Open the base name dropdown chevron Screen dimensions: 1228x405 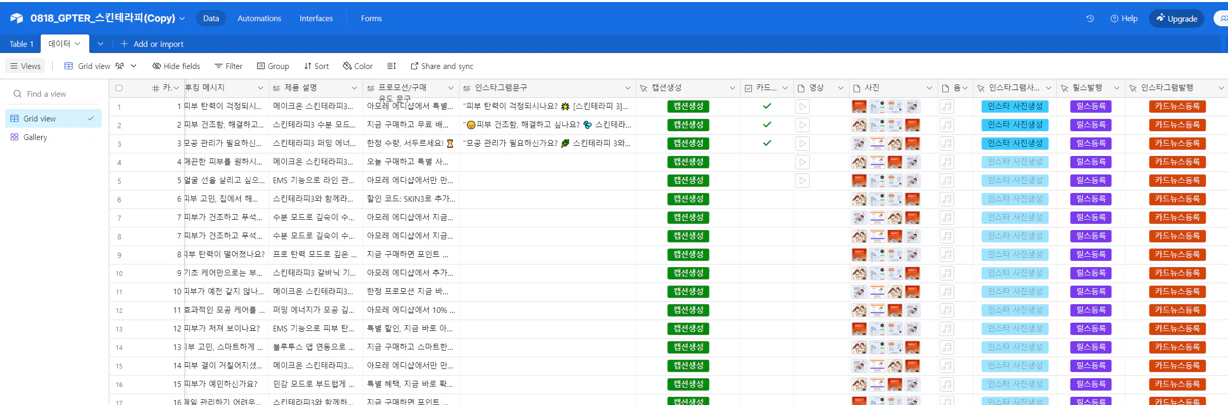pos(182,19)
